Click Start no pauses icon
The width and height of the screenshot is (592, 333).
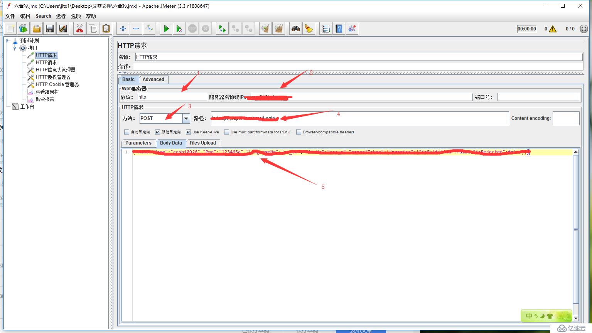[179, 29]
